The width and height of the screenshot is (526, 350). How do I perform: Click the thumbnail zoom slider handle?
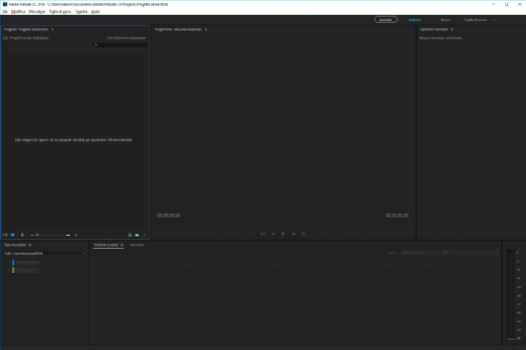37,236
